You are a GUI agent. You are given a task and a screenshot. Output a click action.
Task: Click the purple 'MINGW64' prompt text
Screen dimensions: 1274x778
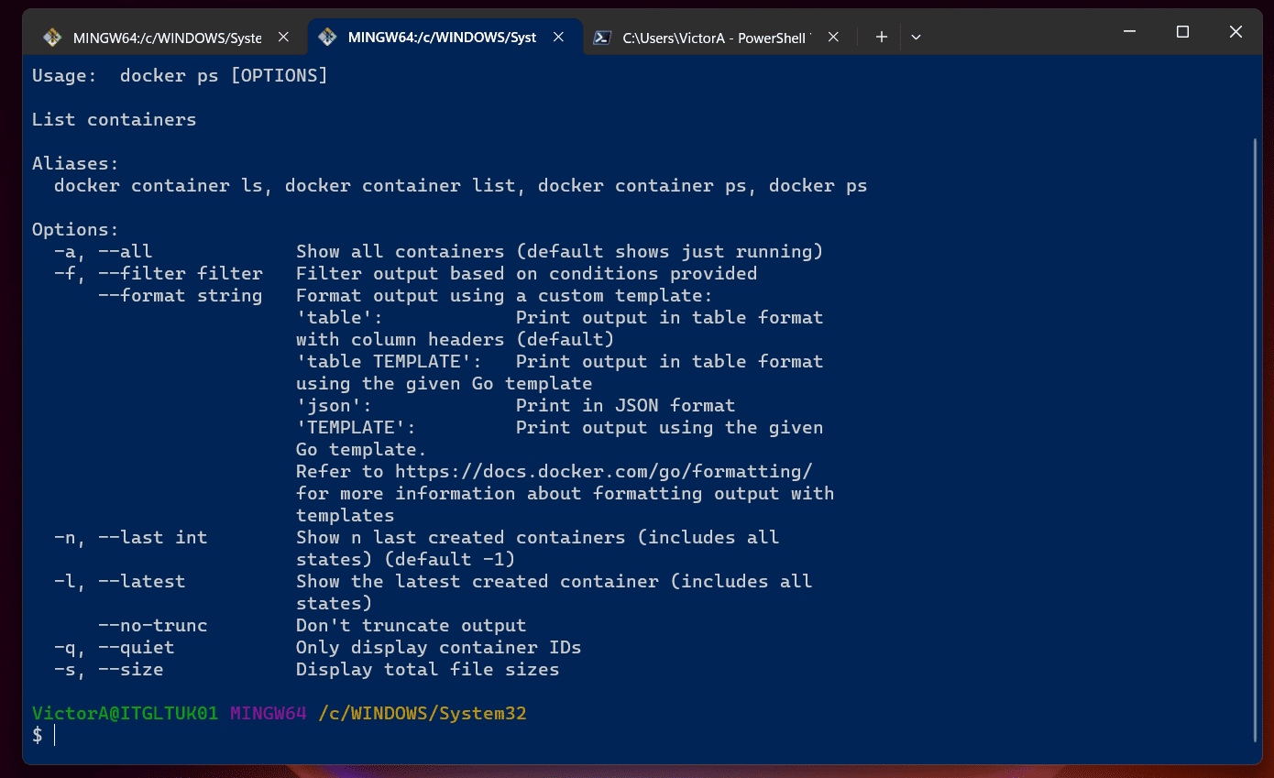coord(268,713)
